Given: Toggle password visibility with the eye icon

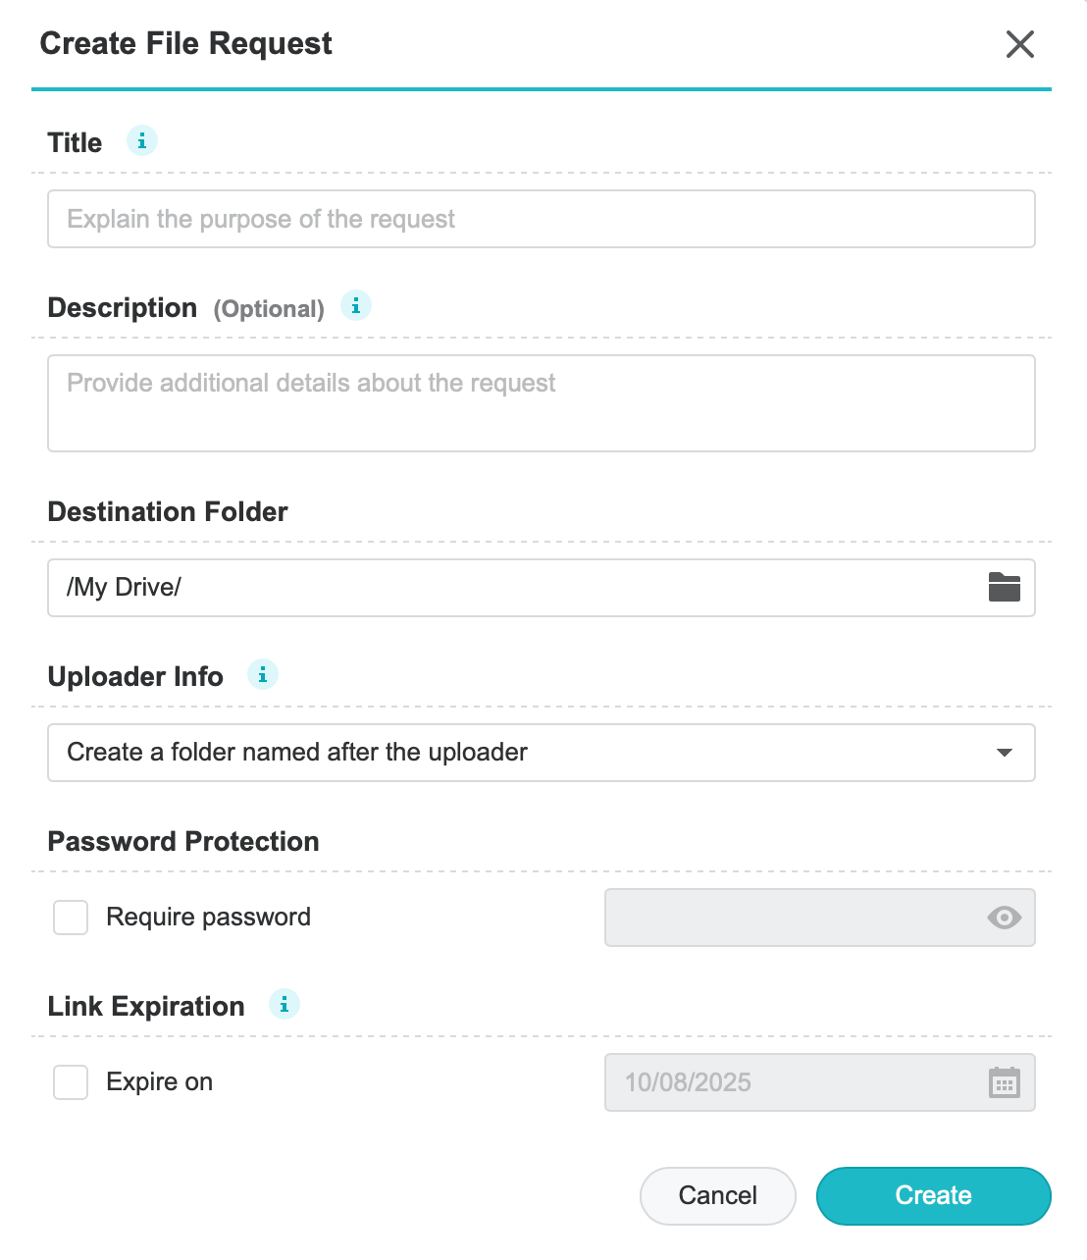Looking at the screenshot, I should 1004,918.
